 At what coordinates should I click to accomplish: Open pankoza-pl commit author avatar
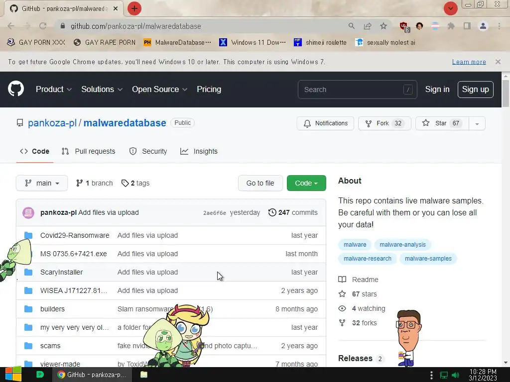(28, 213)
